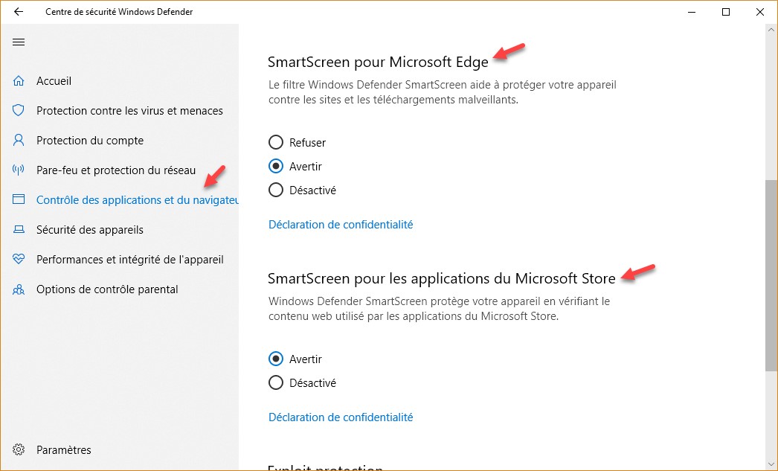Expand the hamburger navigation menu
This screenshot has height=471, width=778.
click(x=19, y=42)
